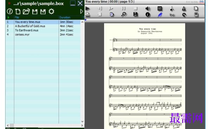Click the page layout icon
This screenshot has height=129, width=209.
(x=196, y=9)
